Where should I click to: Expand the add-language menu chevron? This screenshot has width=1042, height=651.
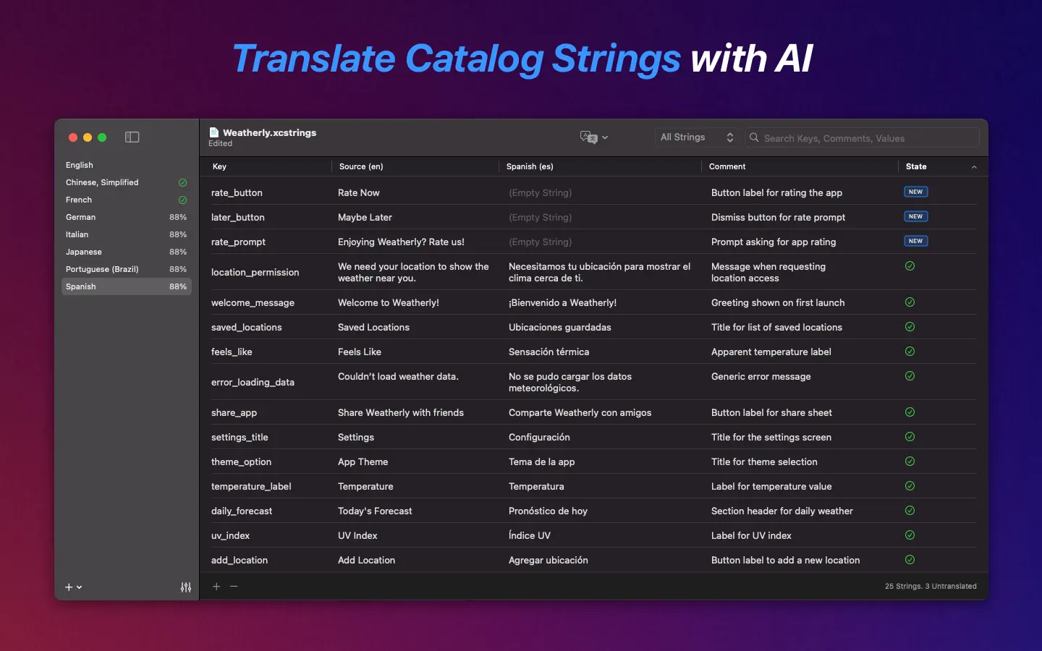(x=79, y=587)
